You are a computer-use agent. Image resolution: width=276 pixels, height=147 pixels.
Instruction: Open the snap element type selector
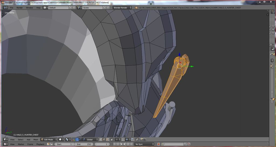[x=128, y=139]
